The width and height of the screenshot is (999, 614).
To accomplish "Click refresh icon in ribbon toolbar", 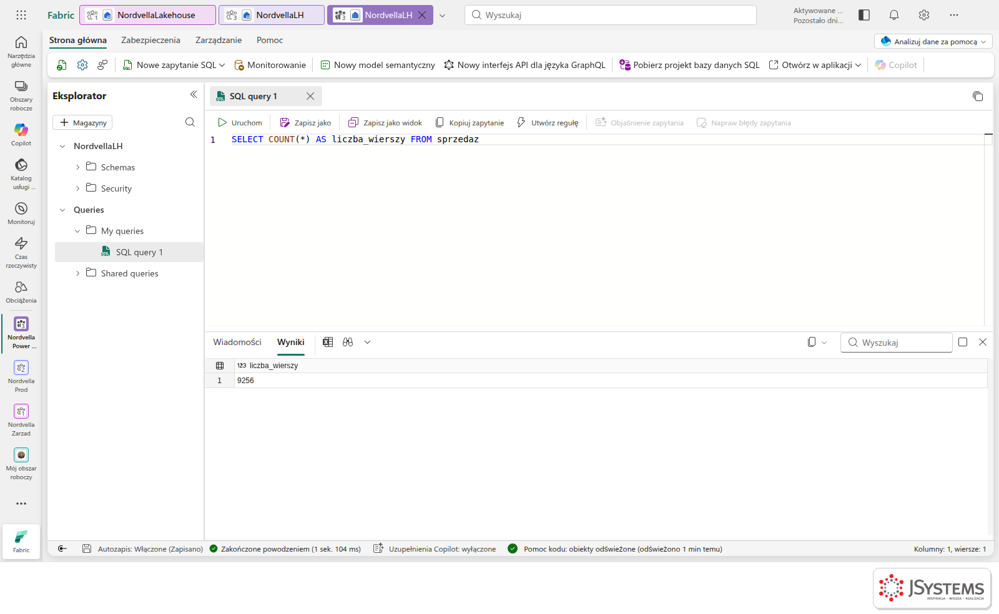I will pos(62,65).
